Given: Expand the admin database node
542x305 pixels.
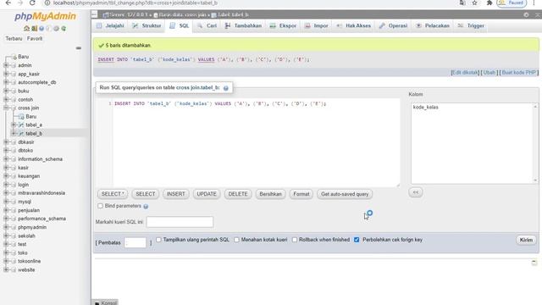Looking at the screenshot, I should pyautogui.click(x=6, y=65).
